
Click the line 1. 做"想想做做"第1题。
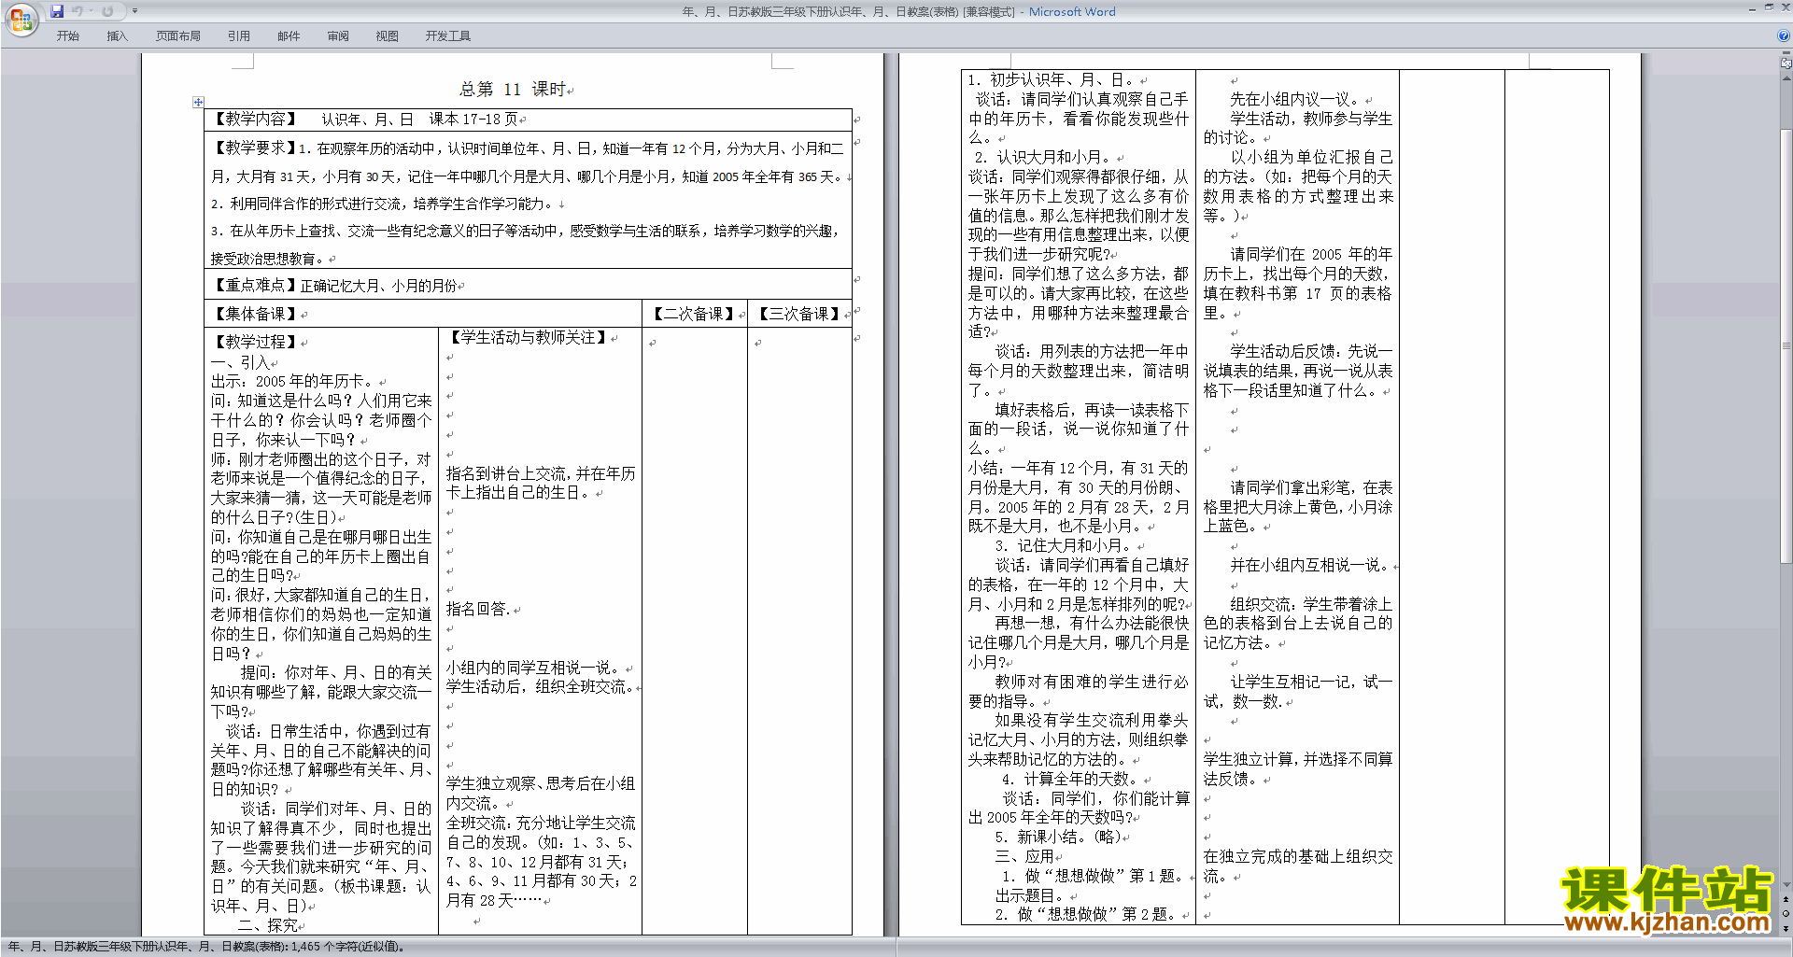(1093, 877)
